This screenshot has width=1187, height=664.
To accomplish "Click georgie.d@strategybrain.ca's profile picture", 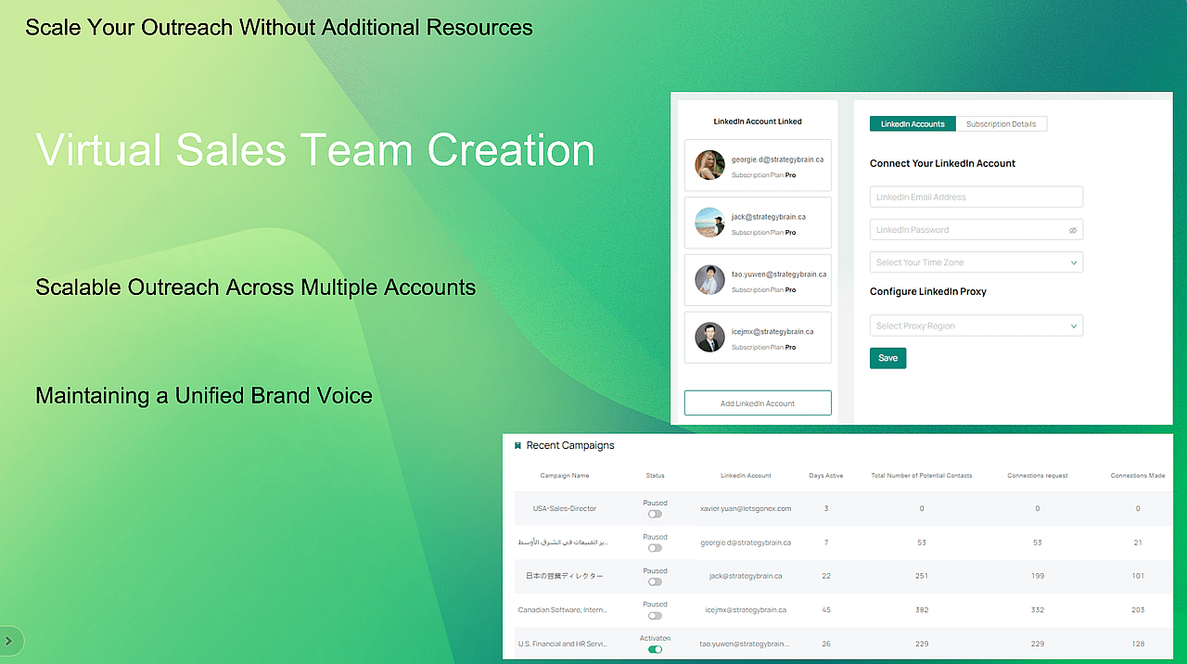I will 709,164.
